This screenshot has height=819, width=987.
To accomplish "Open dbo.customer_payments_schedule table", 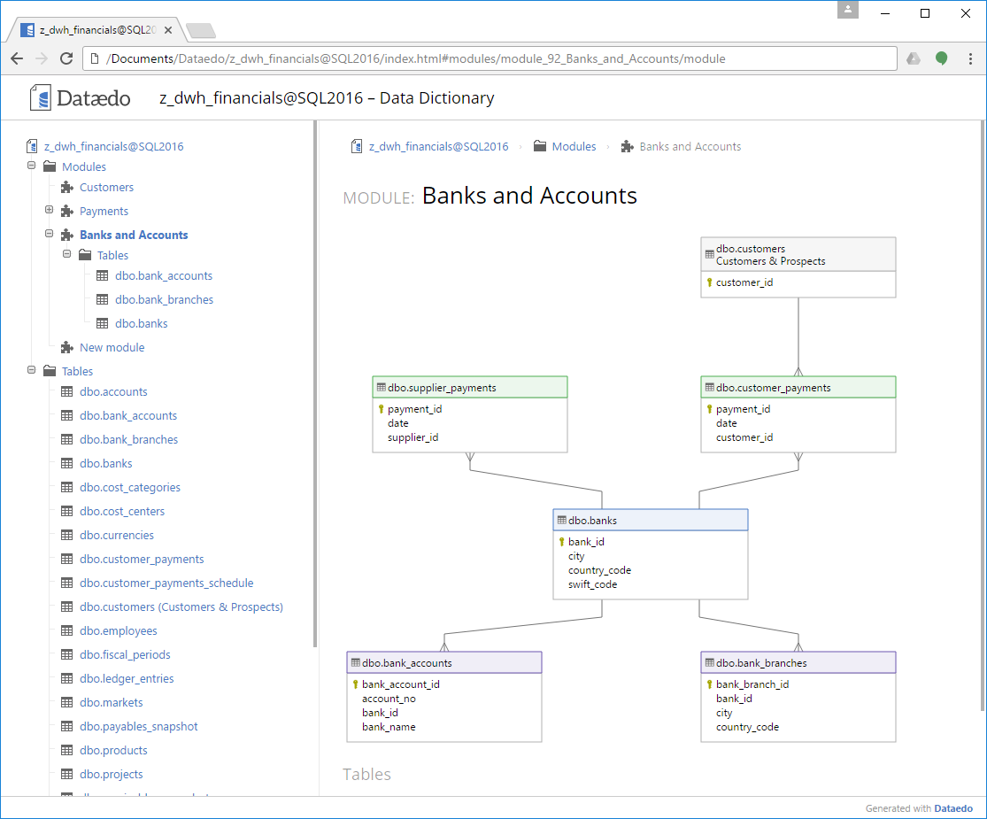I will click(166, 583).
